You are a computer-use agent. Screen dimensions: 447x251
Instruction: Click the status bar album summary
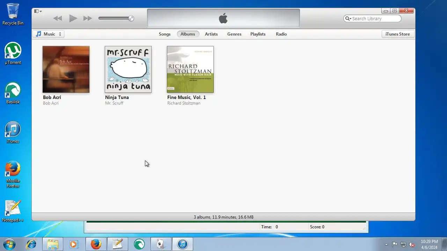pos(223,217)
